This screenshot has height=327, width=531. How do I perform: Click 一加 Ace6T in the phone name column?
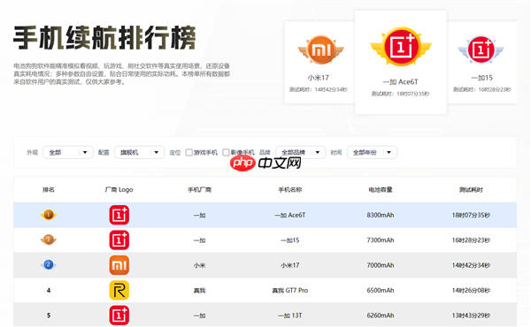point(290,215)
